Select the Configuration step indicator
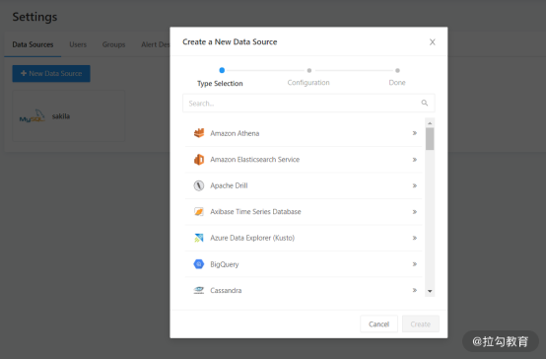Screen dimensions: 546x359 pos(308,77)
